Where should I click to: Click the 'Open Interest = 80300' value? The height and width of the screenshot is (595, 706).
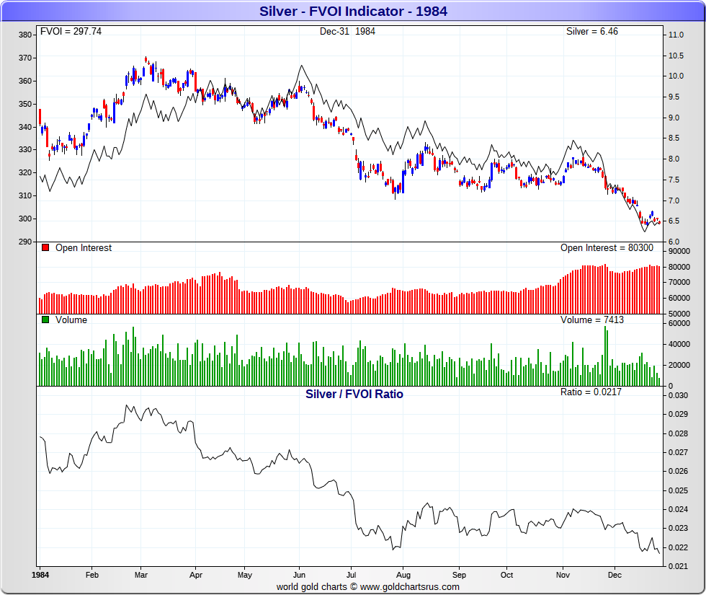[607, 247]
